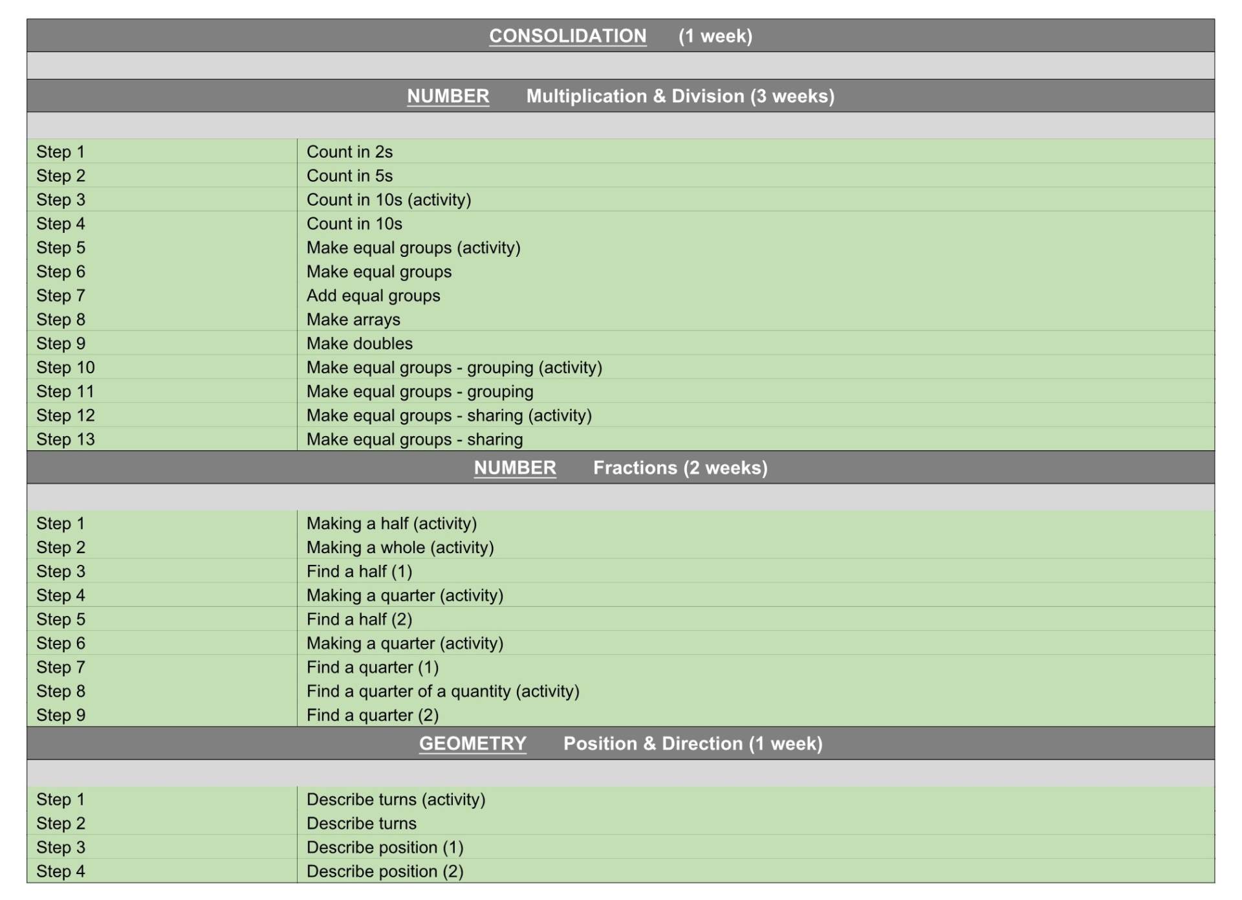The image size is (1242, 900).
Task: Select 'Making a half (activity)' cell
Action: (x=391, y=523)
